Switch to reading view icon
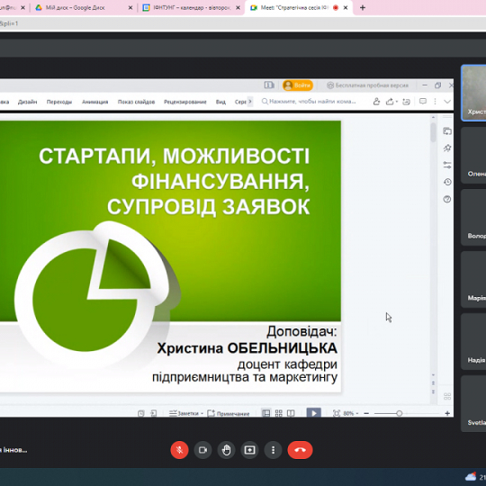Image resolution: width=486 pixels, height=486 pixels. pos(291,413)
